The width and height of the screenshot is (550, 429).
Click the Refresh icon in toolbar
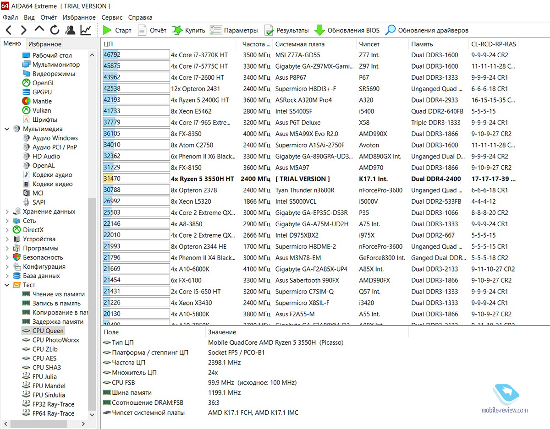pyautogui.click(x=55, y=30)
